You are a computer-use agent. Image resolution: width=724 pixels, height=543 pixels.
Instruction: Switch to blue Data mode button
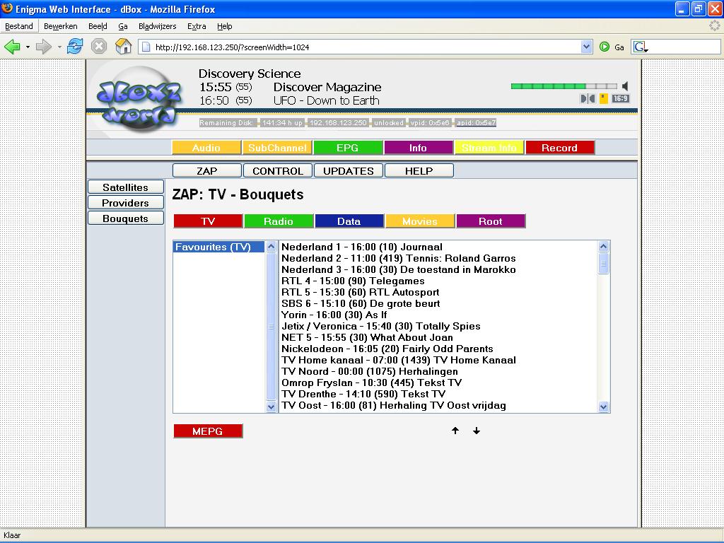349,221
